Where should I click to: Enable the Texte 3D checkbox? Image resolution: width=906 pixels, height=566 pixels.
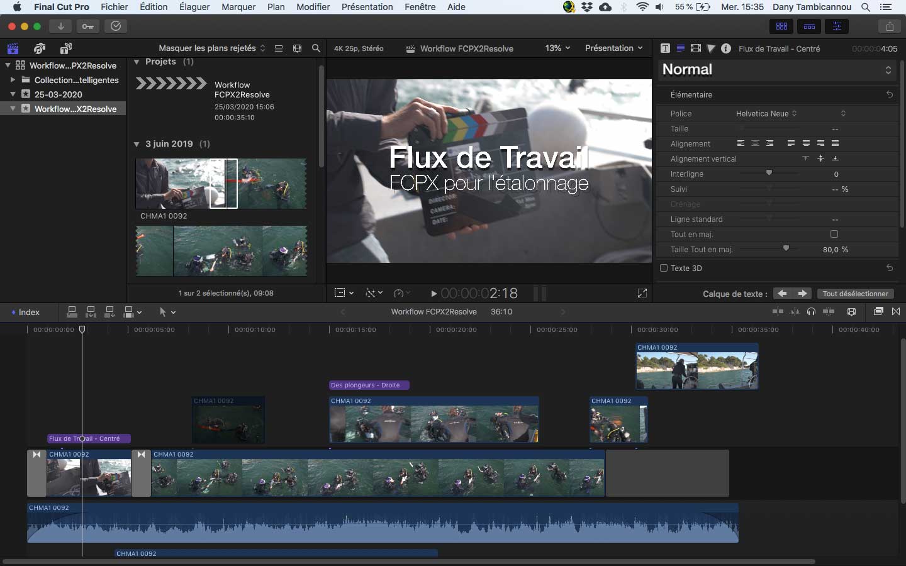[x=663, y=268]
